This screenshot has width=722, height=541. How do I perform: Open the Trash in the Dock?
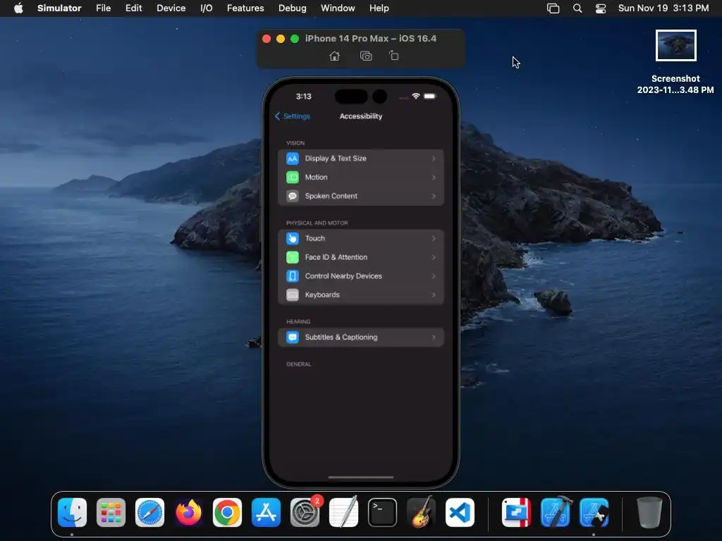coord(649,512)
